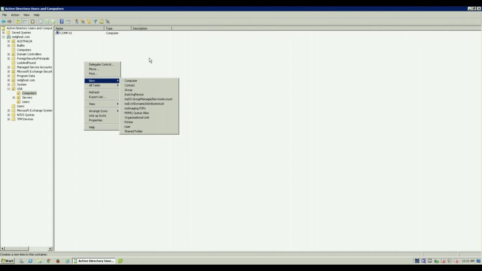Open the All Tasks submenu

[102, 85]
